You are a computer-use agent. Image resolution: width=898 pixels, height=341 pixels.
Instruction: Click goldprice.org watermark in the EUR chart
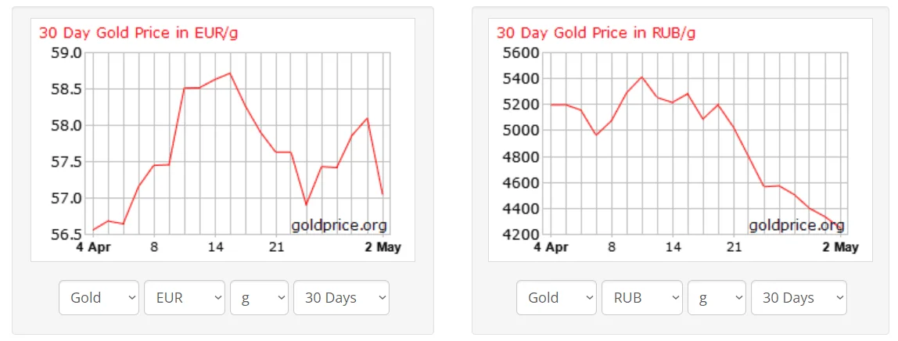[x=339, y=225]
